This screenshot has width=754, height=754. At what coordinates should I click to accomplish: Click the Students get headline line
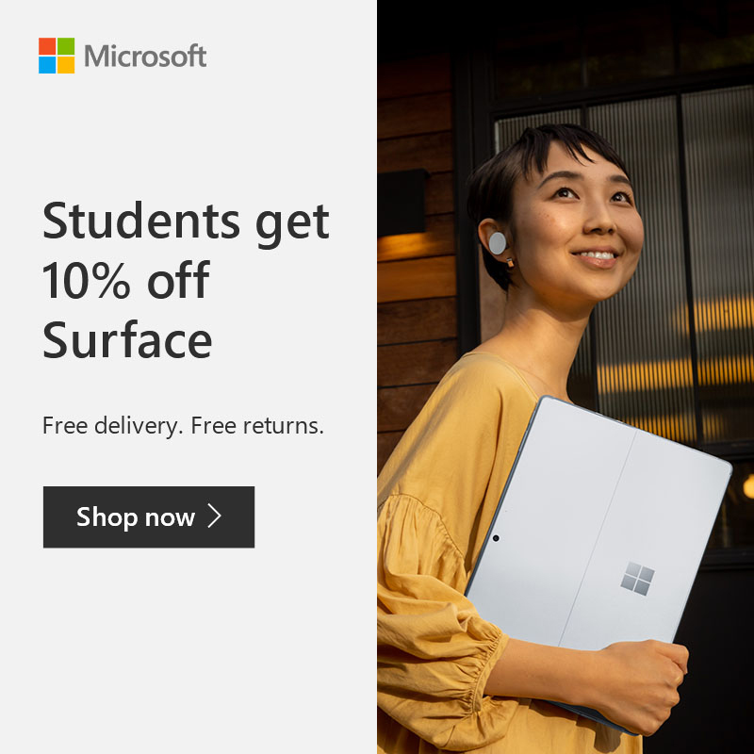(x=186, y=223)
